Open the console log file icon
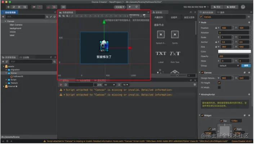Screen dimensions: 254x144 point(66,85)
